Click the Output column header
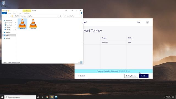The image size is (176, 99). [x=104, y=38]
